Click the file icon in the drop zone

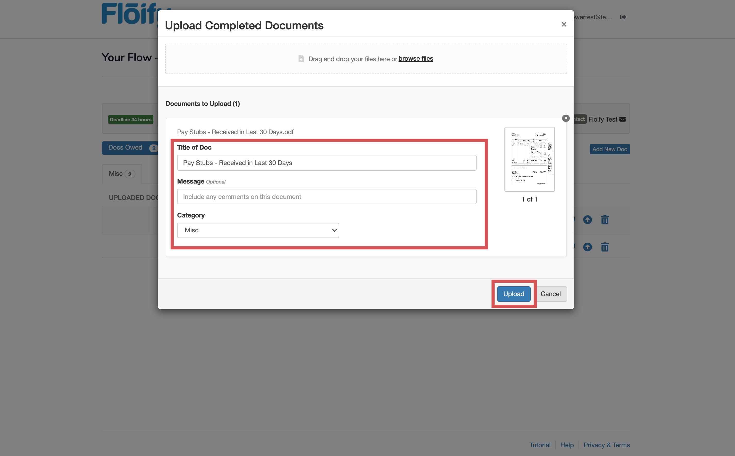(301, 59)
